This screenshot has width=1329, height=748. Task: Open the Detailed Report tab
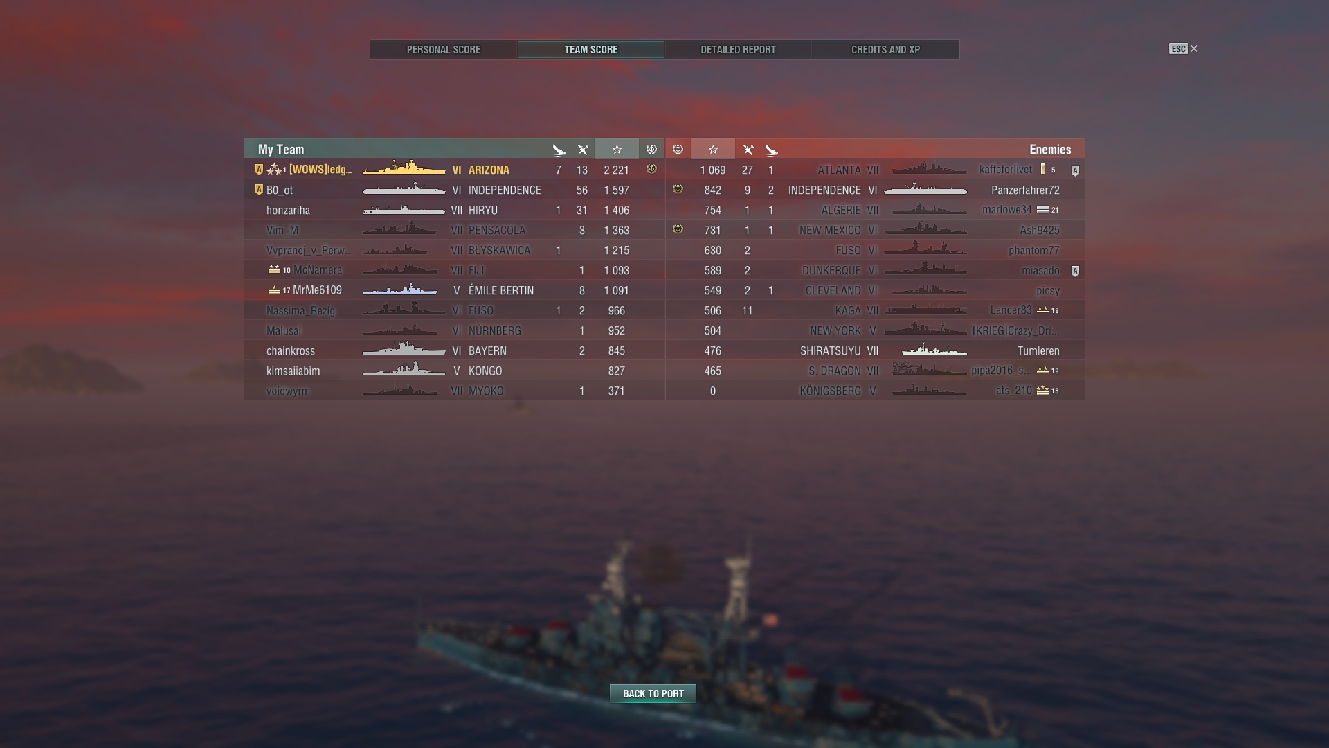click(x=738, y=50)
